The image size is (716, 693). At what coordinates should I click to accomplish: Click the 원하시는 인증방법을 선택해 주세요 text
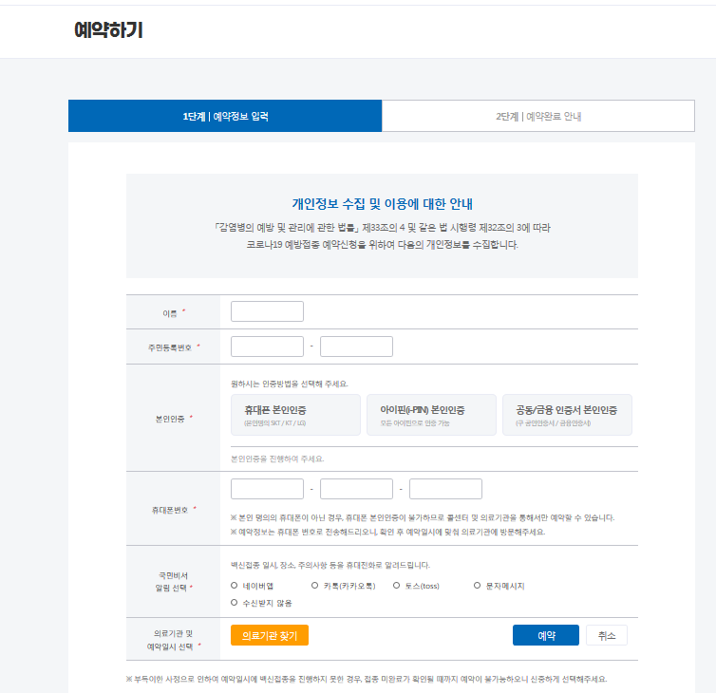(x=290, y=384)
